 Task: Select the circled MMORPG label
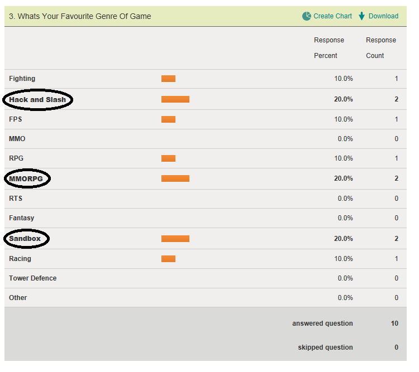click(26, 178)
